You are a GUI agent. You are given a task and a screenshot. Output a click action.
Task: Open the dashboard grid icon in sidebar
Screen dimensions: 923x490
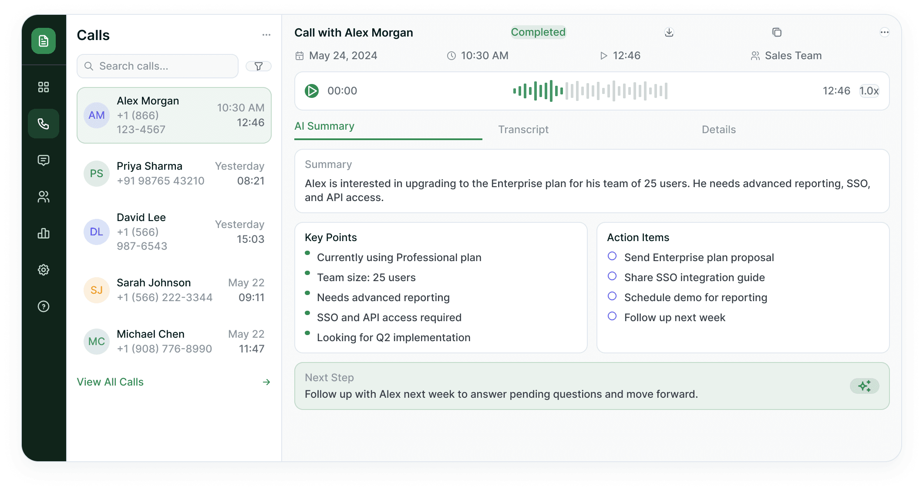click(44, 87)
